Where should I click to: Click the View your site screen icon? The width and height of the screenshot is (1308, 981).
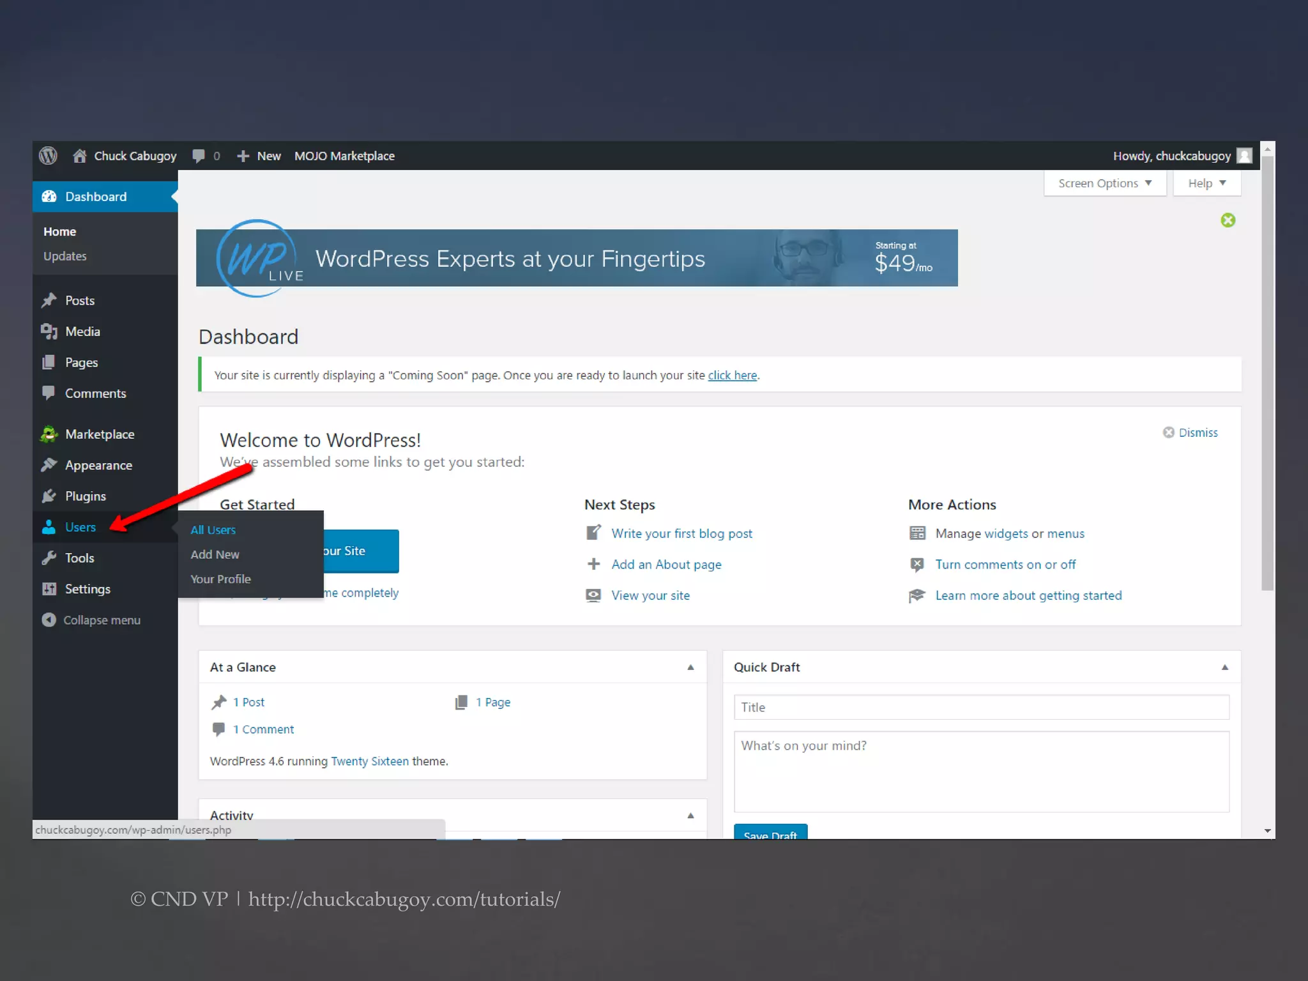pyautogui.click(x=593, y=595)
